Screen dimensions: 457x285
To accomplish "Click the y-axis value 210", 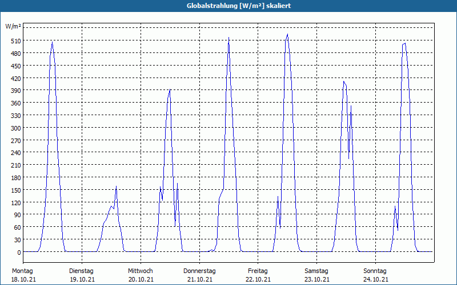I will click(x=16, y=165).
